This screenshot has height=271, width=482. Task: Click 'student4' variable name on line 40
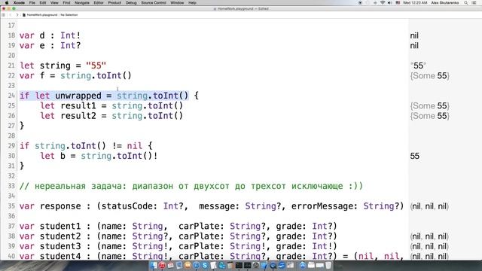tap(60, 256)
